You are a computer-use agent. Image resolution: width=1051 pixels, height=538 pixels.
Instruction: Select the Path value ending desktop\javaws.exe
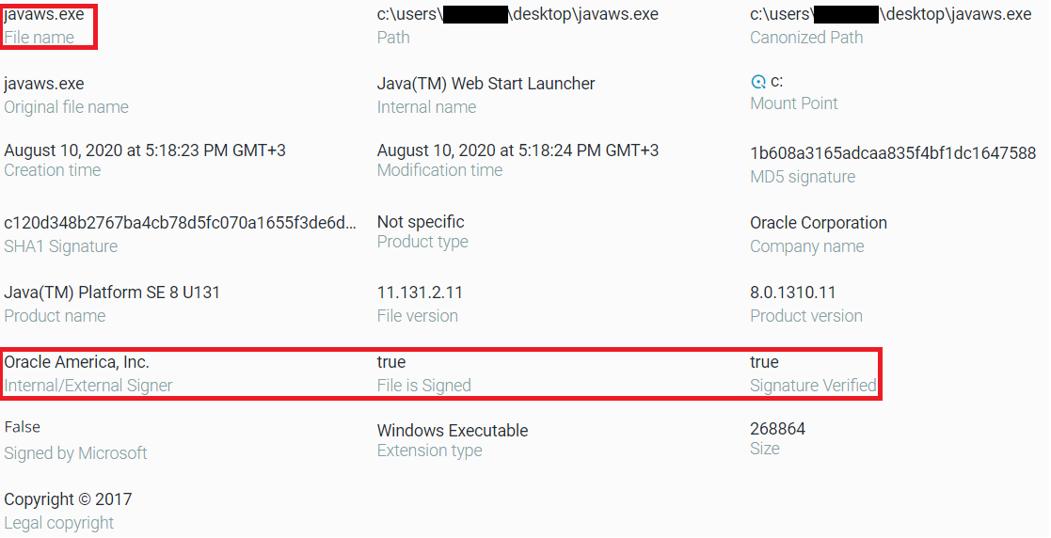(518, 14)
